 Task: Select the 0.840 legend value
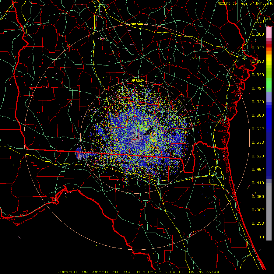258,75
